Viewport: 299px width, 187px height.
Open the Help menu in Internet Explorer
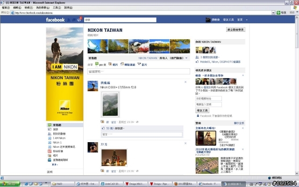[x=68, y=7]
